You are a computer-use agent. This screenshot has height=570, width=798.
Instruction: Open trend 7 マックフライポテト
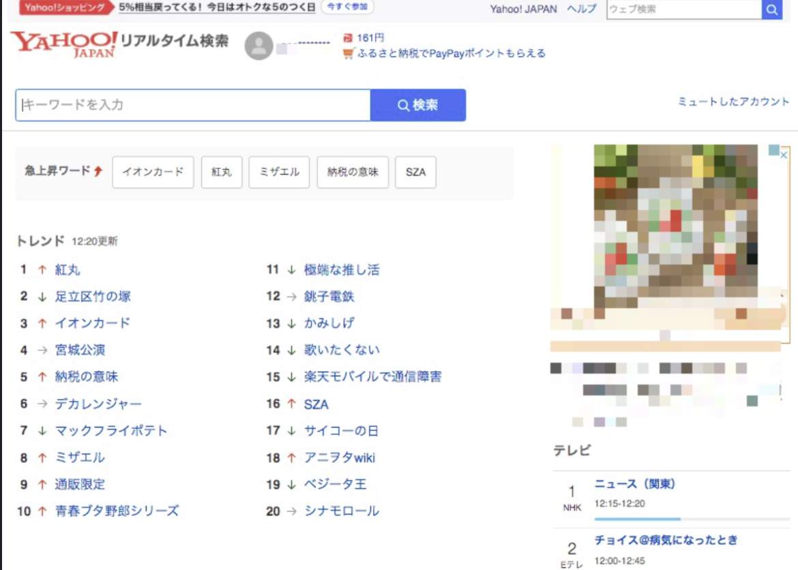(x=111, y=430)
